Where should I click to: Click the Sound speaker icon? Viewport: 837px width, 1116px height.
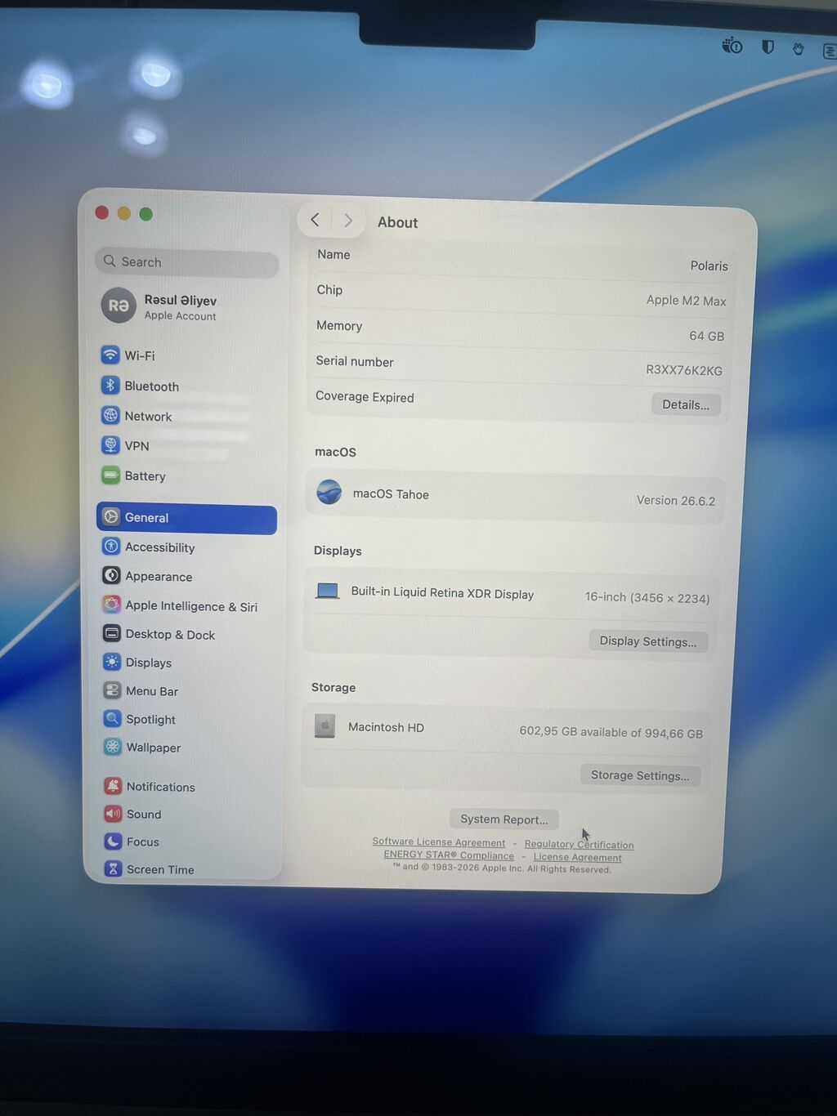(114, 814)
